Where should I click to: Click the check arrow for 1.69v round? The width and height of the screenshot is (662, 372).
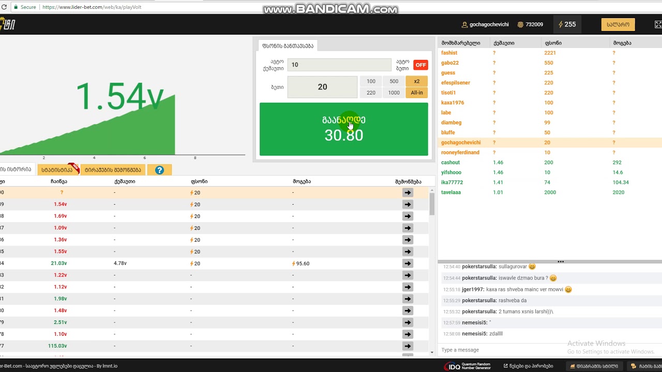pos(408,216)
